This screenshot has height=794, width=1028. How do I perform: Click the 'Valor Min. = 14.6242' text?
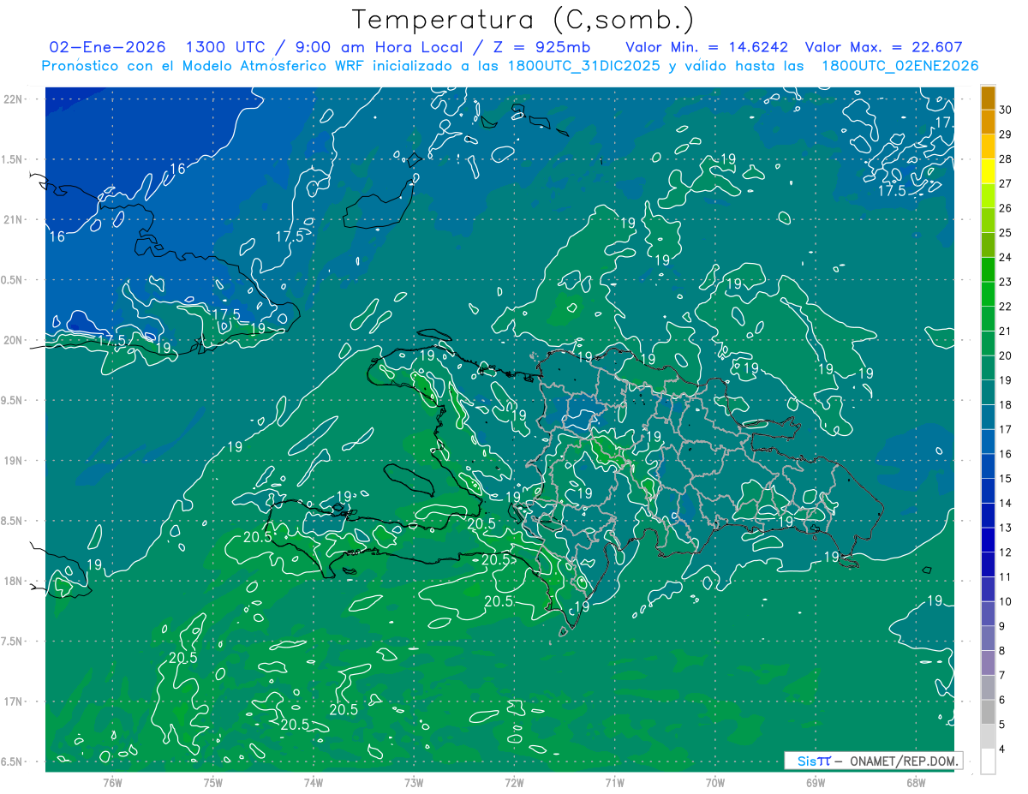708,47
